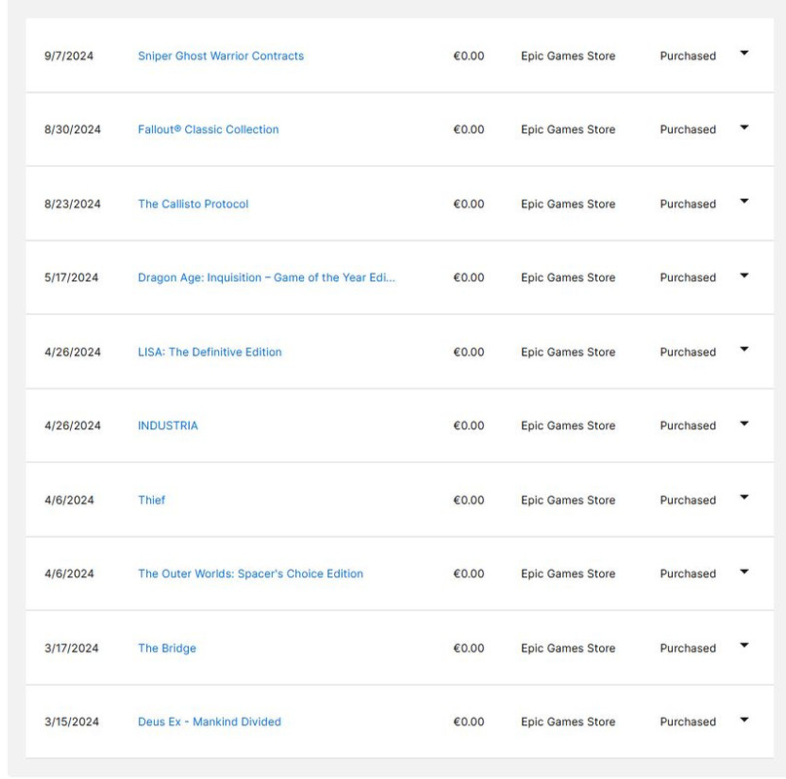786x779 pixels.
Task: Click Purchased status in The Outer Worlds row
Action: pos(688,574)
